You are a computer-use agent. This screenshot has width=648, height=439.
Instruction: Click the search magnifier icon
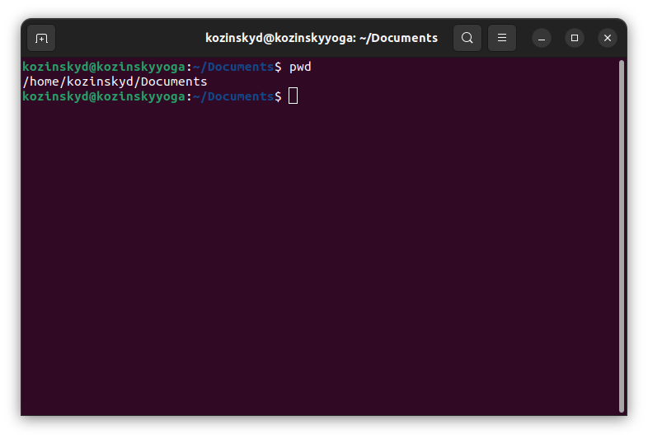(x=467, y=38)
